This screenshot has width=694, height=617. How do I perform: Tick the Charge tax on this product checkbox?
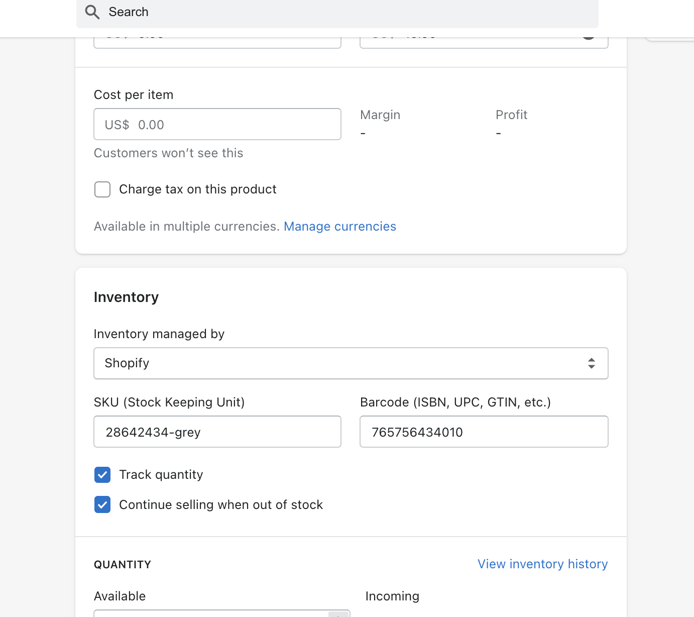102,189
